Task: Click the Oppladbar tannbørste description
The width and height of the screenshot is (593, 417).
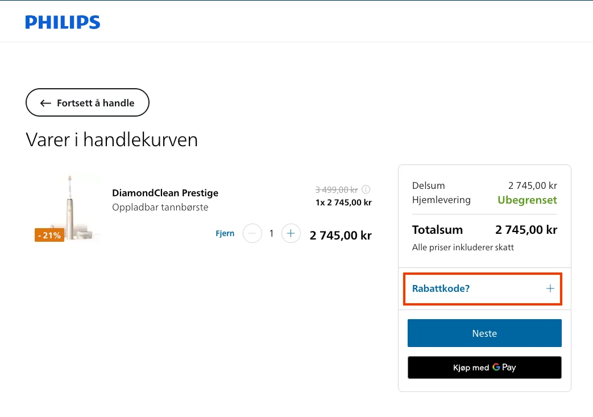Action: [160, 208]
